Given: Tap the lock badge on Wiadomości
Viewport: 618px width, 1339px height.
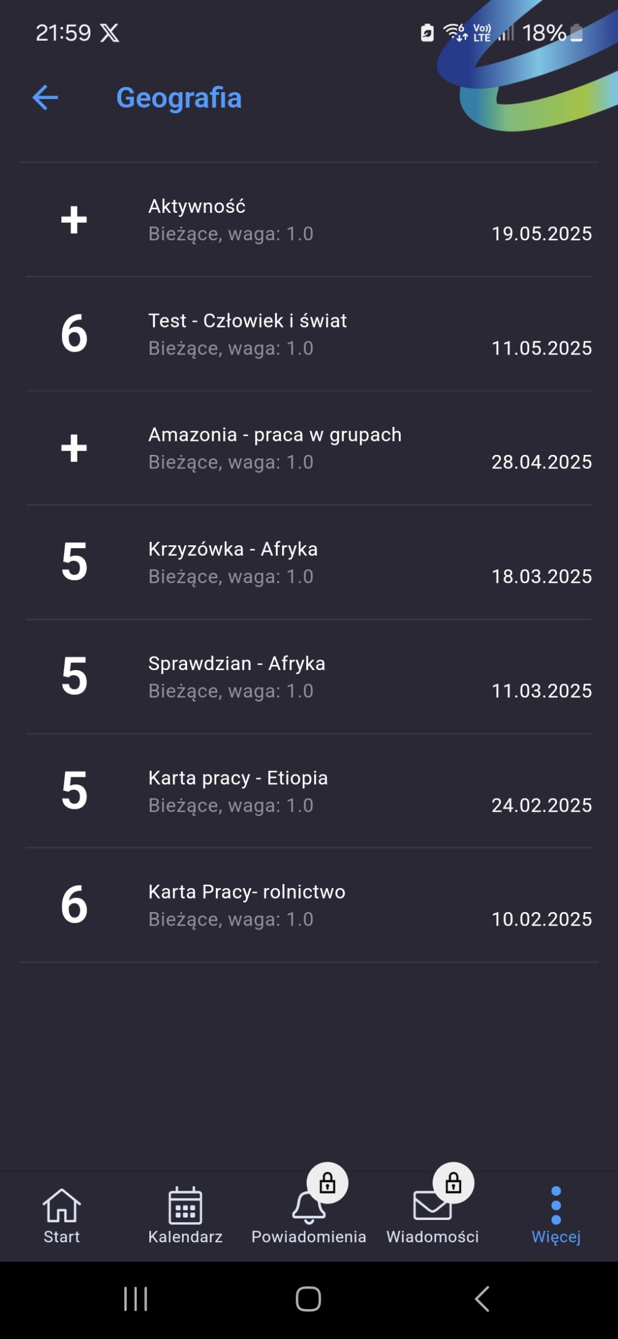Looking at the screenshot, I should [x=453, y=1183].
